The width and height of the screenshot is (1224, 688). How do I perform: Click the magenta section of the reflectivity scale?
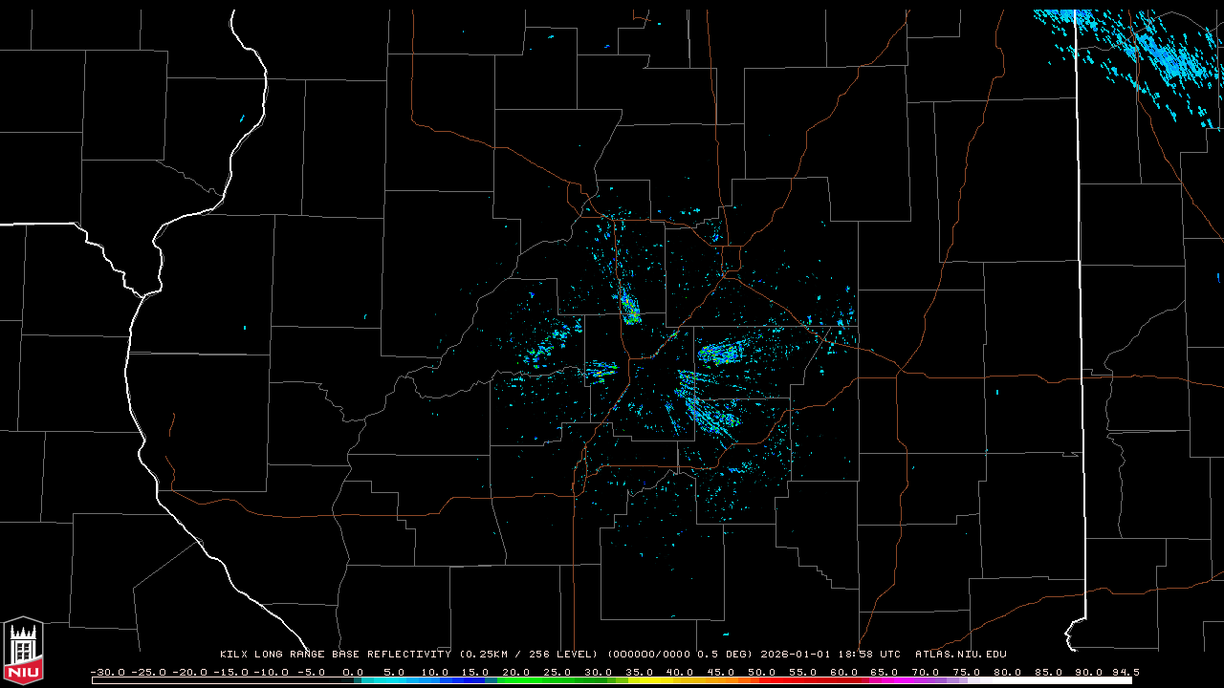point(908,681)
